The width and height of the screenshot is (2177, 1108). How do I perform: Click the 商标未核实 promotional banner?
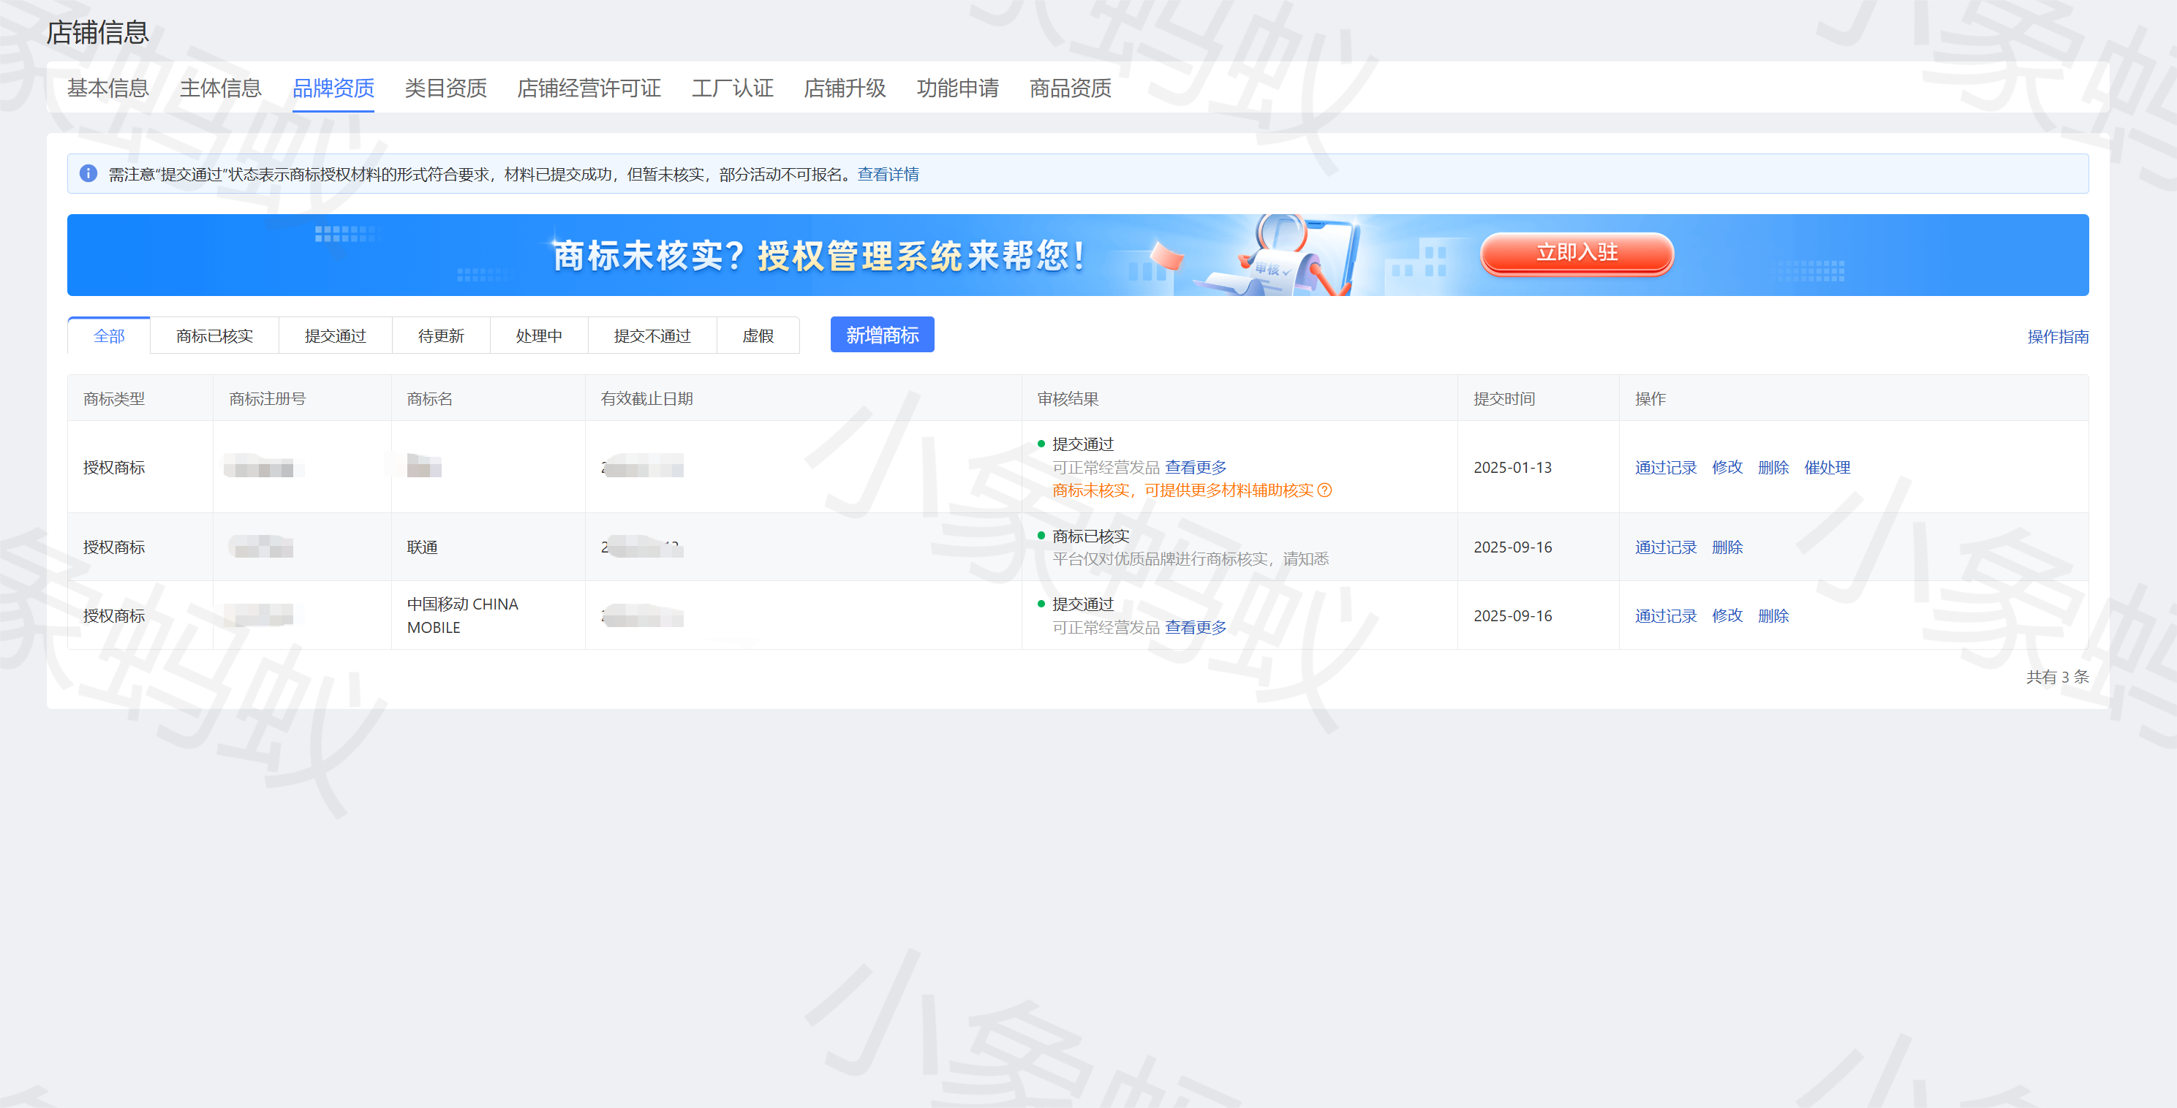[1077, 255]
